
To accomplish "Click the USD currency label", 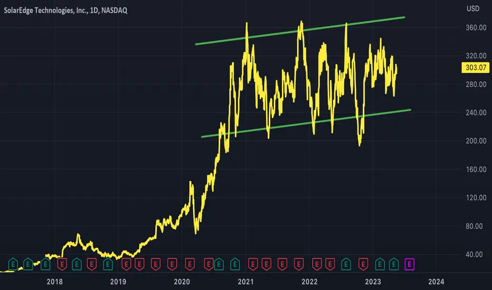I will tap(473, 8).
